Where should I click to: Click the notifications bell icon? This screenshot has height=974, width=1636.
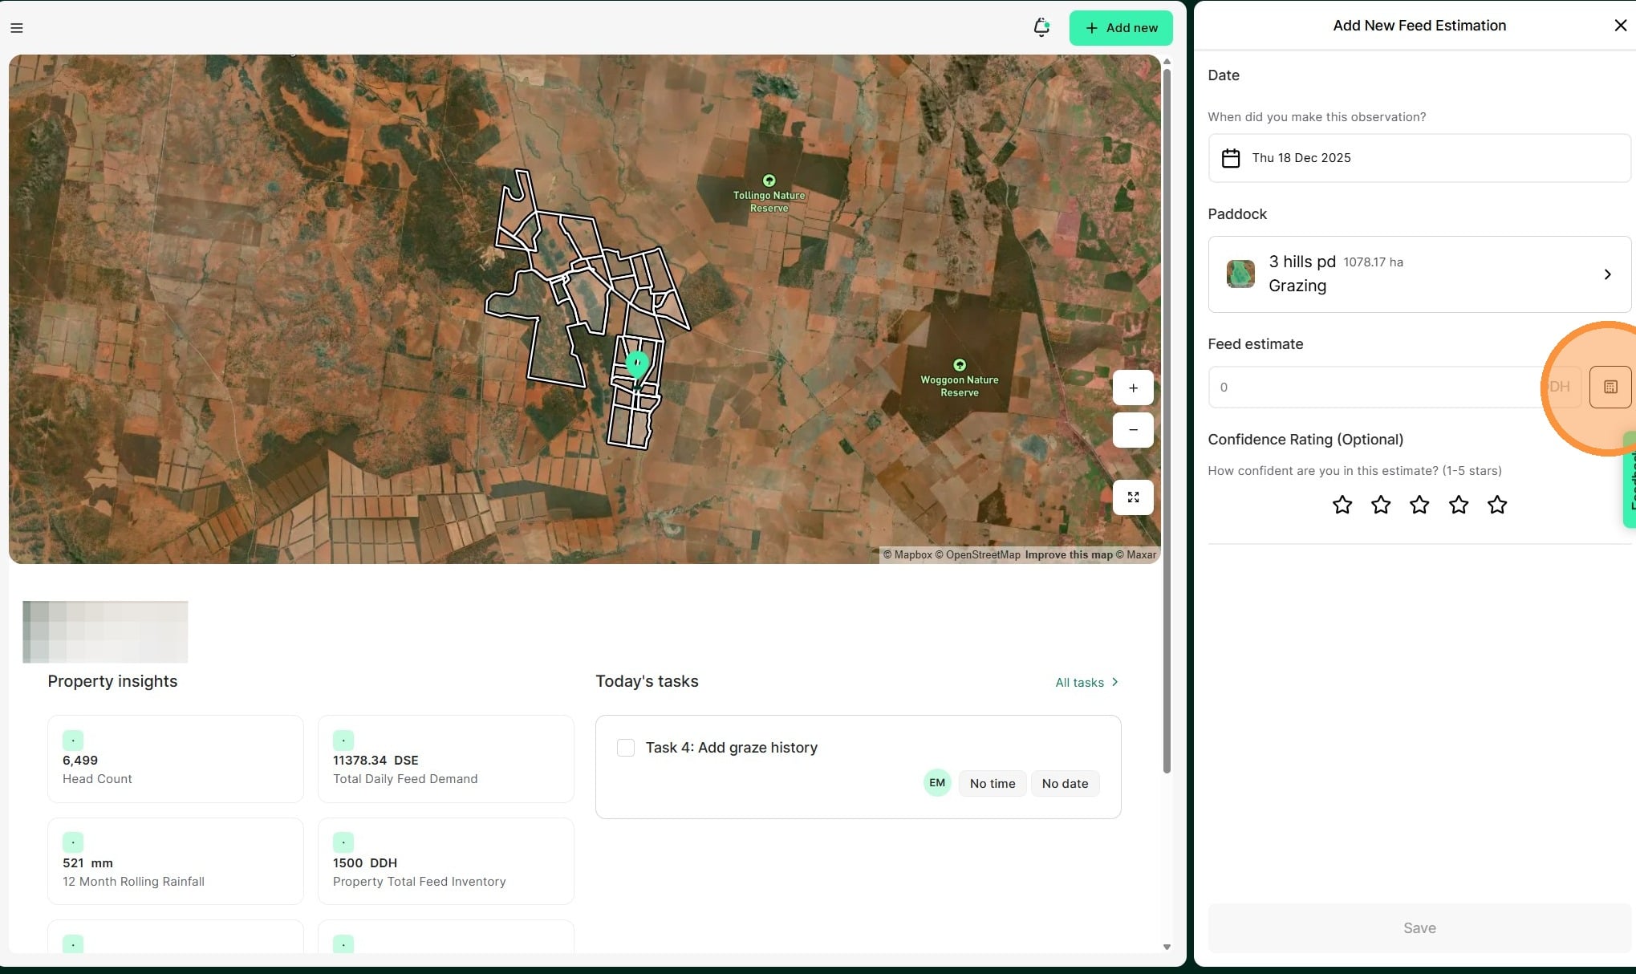(1041, 27)
